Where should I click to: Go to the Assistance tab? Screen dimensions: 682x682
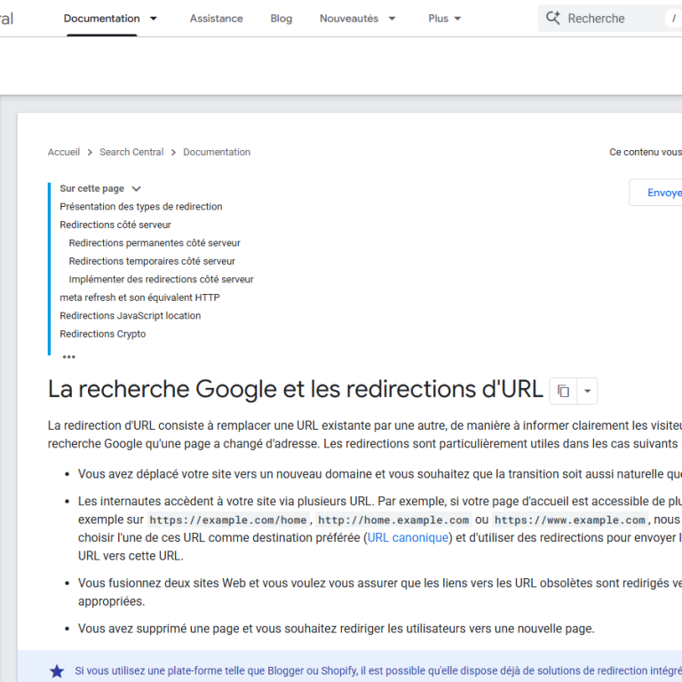coord(216,19)
